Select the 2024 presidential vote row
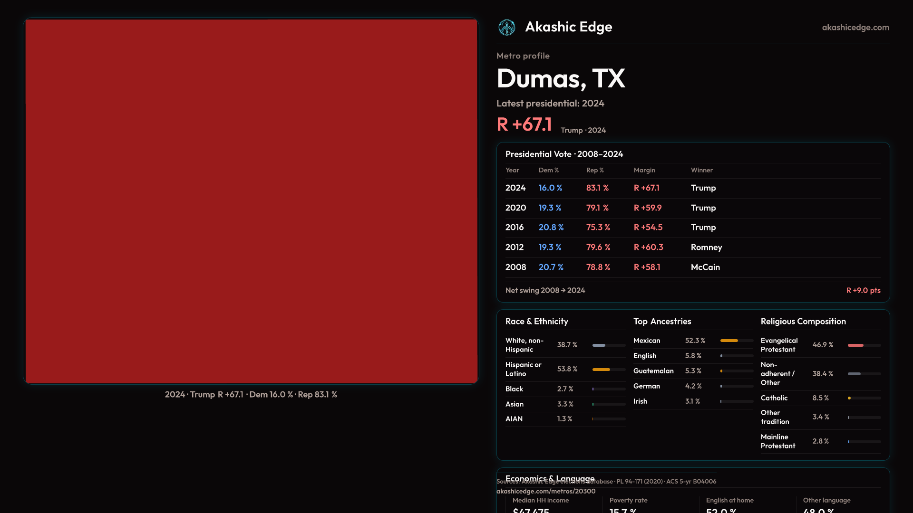Screen dimensions: 913x513 [692, 188]
